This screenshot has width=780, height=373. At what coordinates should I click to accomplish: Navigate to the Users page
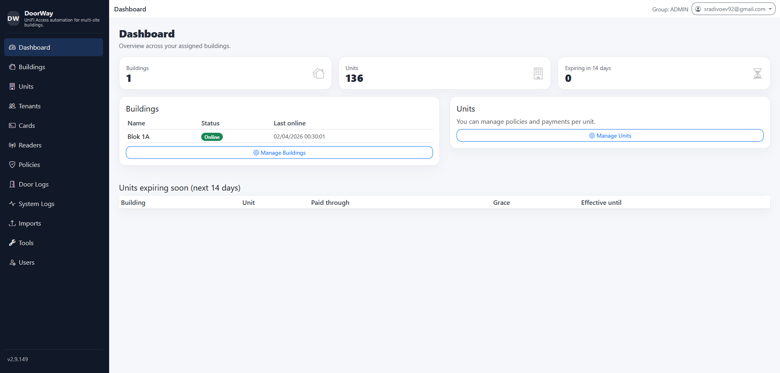(x=26, y=263)
